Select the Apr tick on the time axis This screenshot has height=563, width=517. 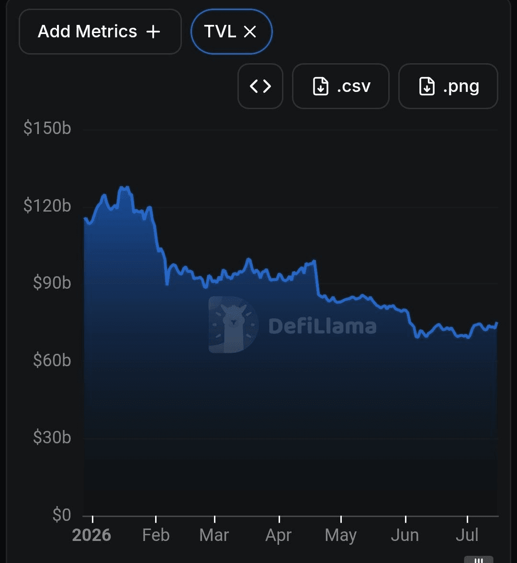[x=279, y=535]
